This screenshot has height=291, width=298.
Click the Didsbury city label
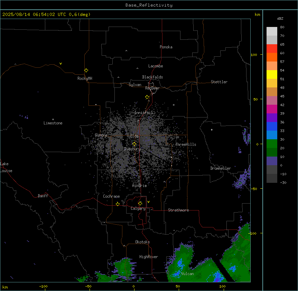[132, 149]
